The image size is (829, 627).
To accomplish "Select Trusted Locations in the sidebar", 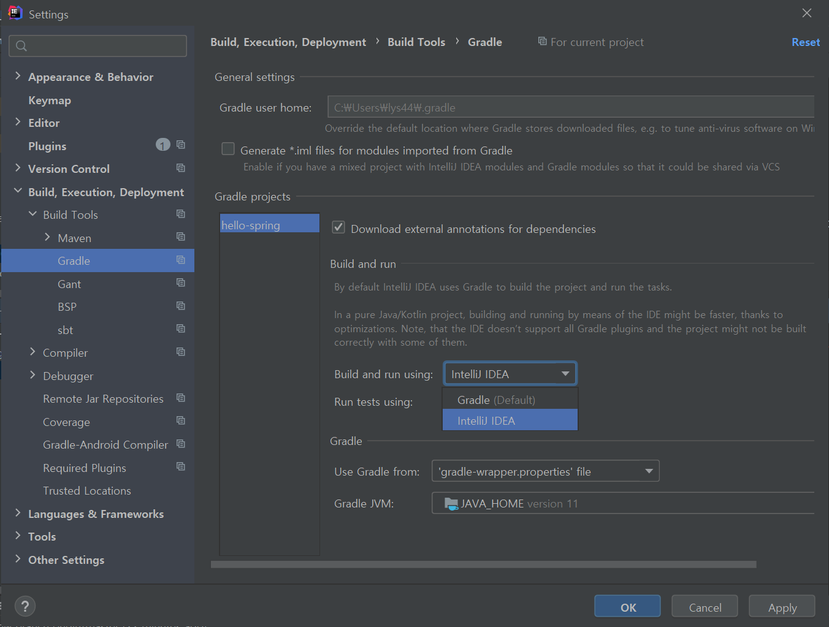I will tap(86, 490).
